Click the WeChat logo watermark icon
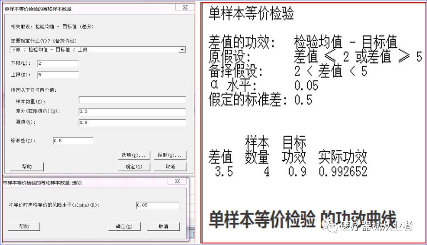Screen dimensions: 427x245 tap(330, 225)
